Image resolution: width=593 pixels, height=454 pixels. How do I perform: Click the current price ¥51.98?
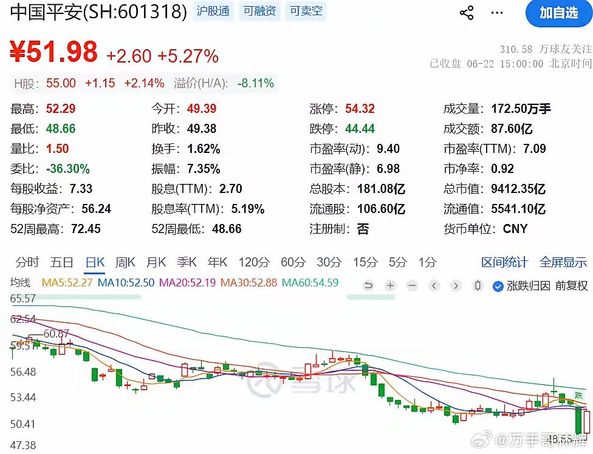point(53,52)
